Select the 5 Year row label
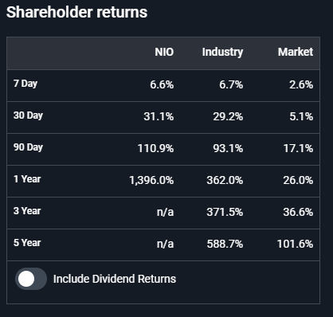Screen dimensions: 333x317 (27, 243)
